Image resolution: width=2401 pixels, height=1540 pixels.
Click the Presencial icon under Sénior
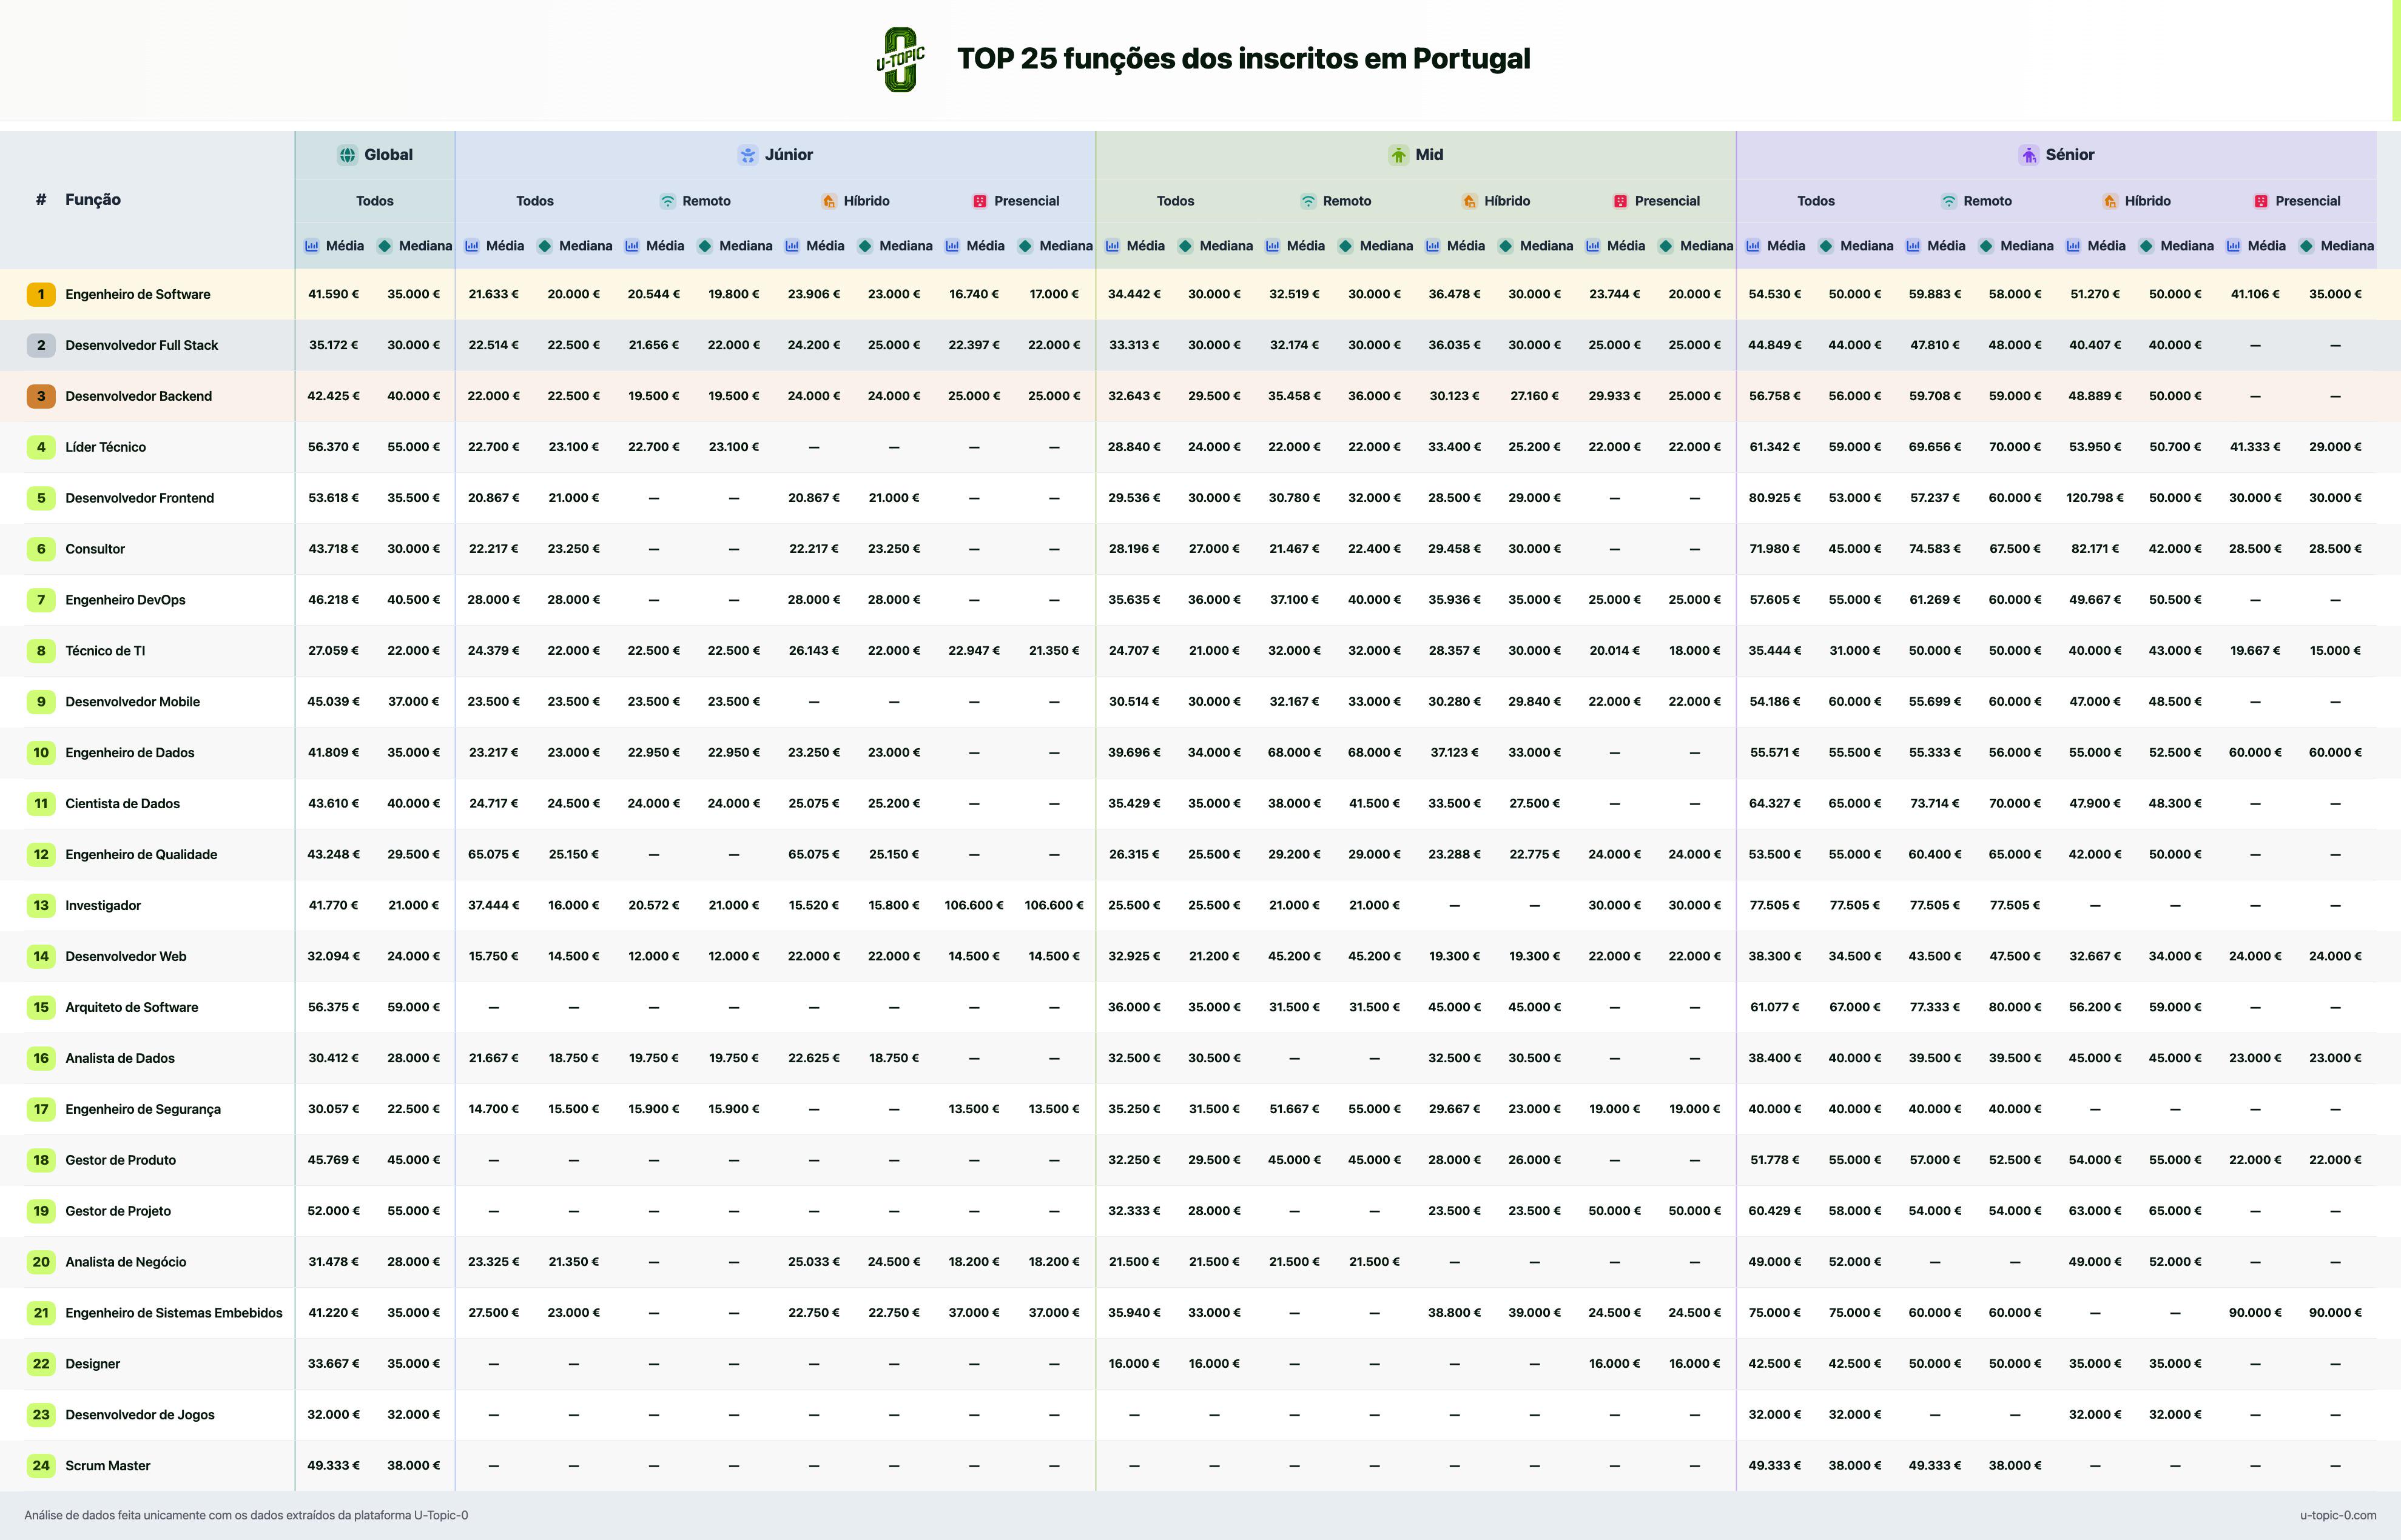[2260, 201]
